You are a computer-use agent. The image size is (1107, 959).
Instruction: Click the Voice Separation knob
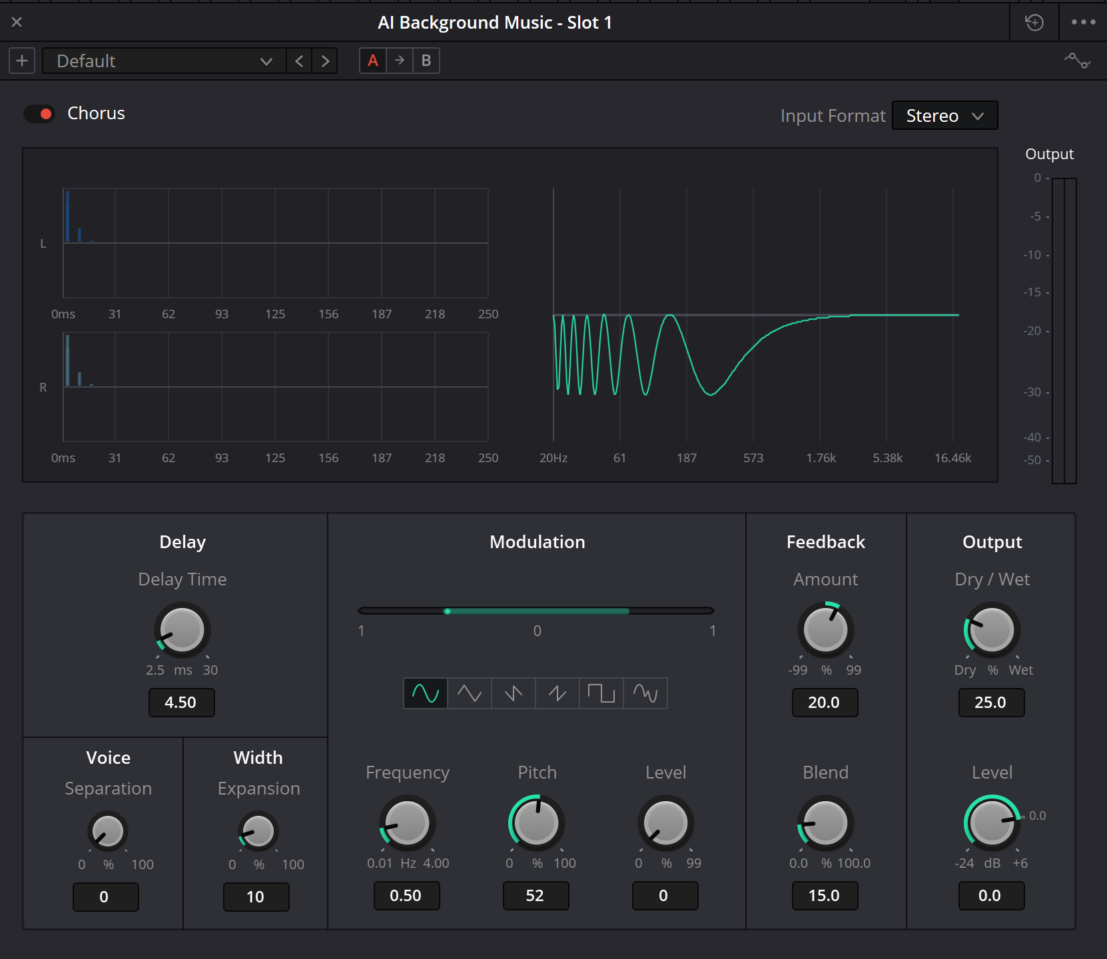point(108,831)
